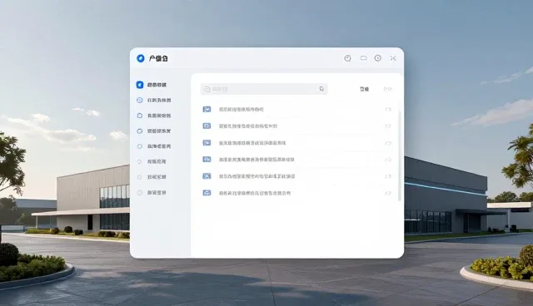Image resolution: width=533 pixels, height=306 pixels.
Task: Open the fifth sidebar item's circle icon
Action: point(140,146)
